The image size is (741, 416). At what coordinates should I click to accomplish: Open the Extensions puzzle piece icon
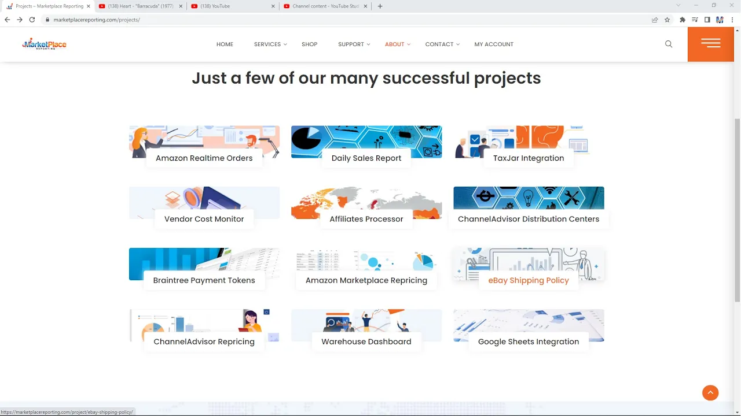tap(683, 20)
